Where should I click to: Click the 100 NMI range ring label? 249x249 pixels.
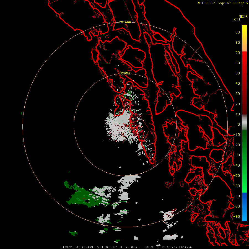pos(125,22)
